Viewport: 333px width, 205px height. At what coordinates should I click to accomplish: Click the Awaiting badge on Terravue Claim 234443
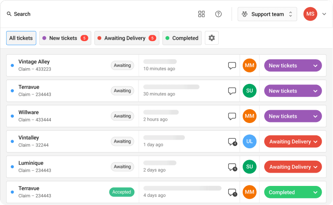(122, 91)
